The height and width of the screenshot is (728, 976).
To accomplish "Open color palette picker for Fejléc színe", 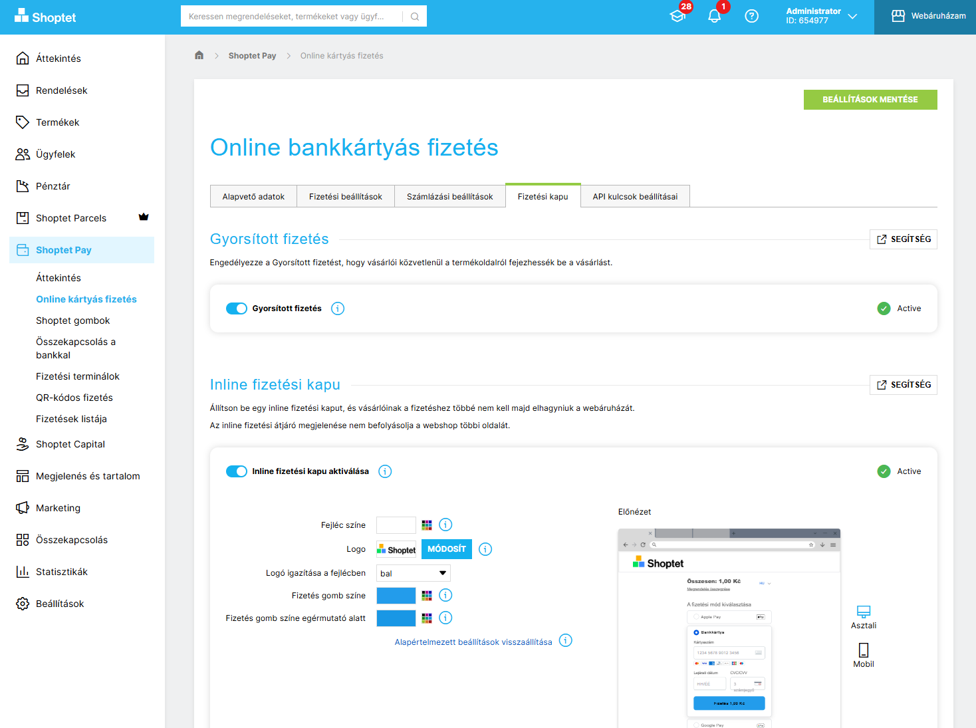I will tap(427, 525).
